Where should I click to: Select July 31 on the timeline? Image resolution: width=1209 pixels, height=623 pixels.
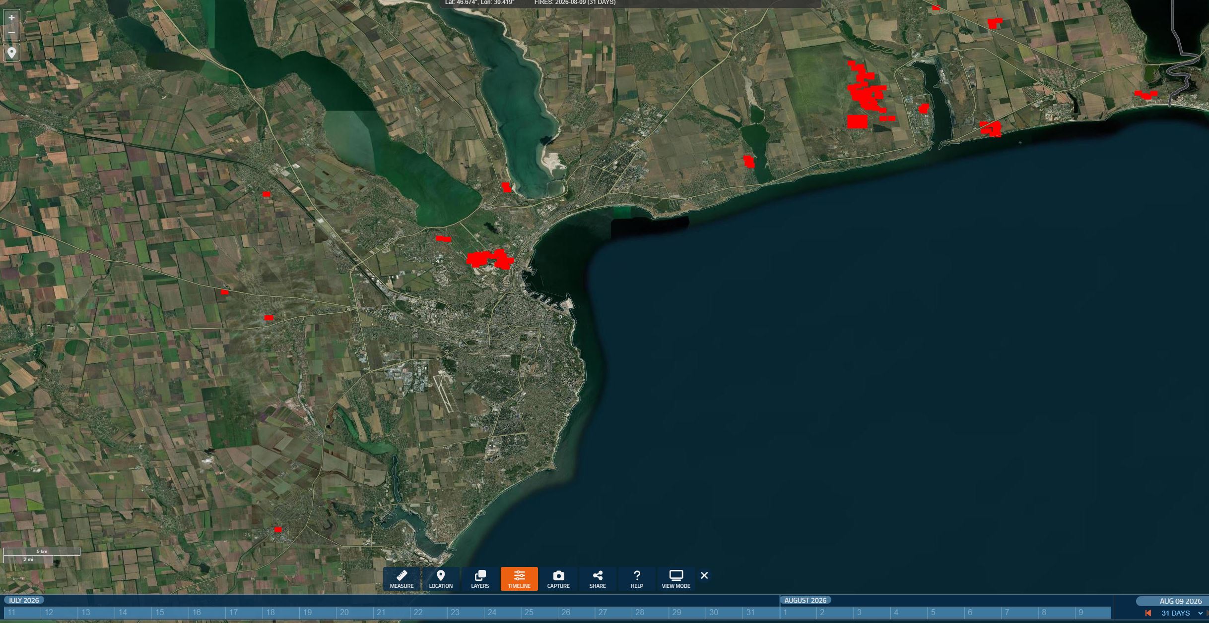761,613
